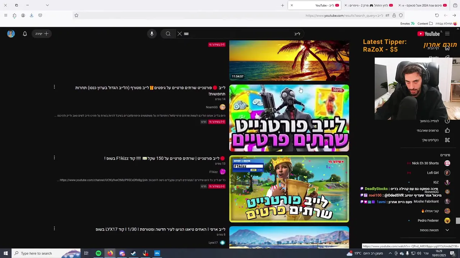Switch to tab סיכום שנת 2024

pos(423,5)
